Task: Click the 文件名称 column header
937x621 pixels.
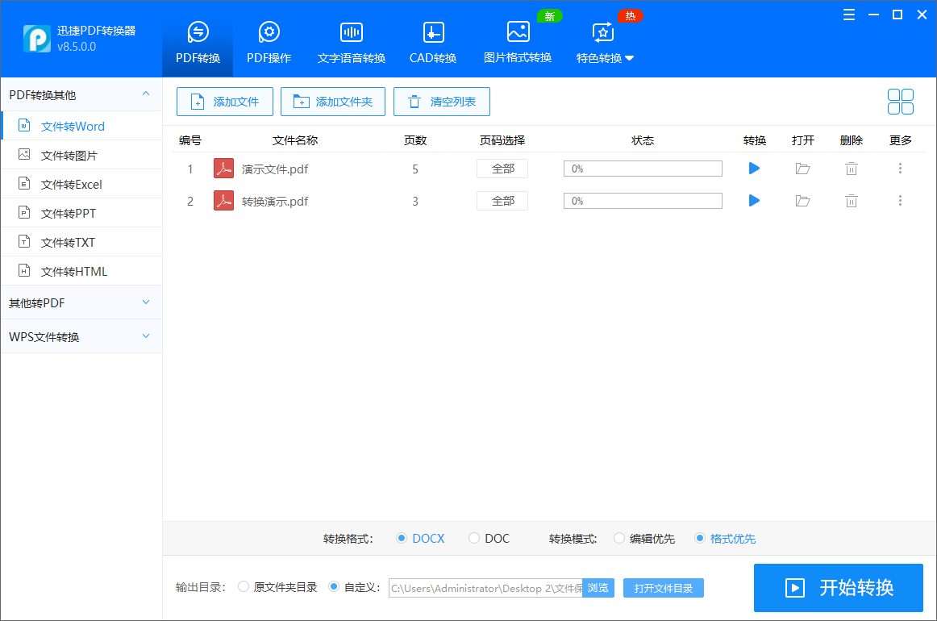Action: pos(295,140)
